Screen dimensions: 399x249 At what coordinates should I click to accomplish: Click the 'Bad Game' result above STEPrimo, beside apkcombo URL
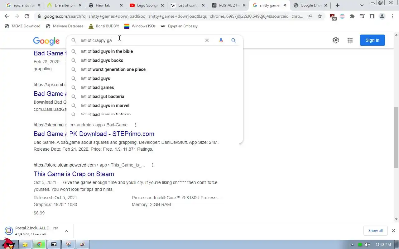point(50,94)
